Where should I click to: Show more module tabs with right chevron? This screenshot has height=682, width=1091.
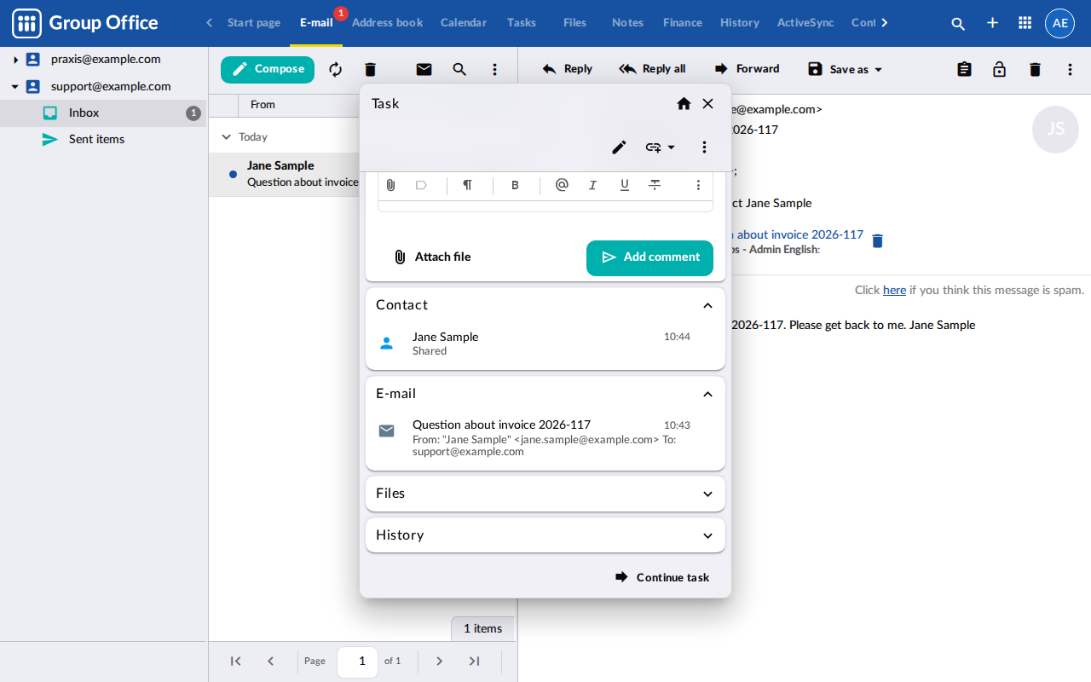[x=884, y=23]
